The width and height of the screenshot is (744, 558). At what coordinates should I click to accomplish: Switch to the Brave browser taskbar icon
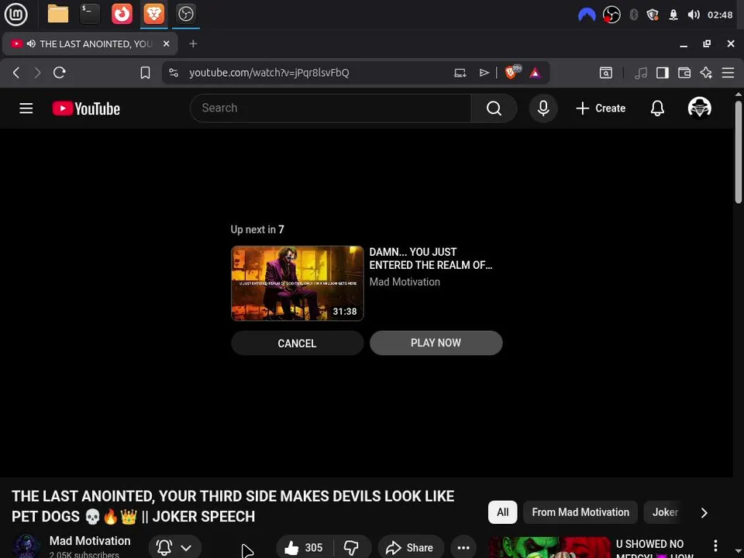tap(153, 14)
